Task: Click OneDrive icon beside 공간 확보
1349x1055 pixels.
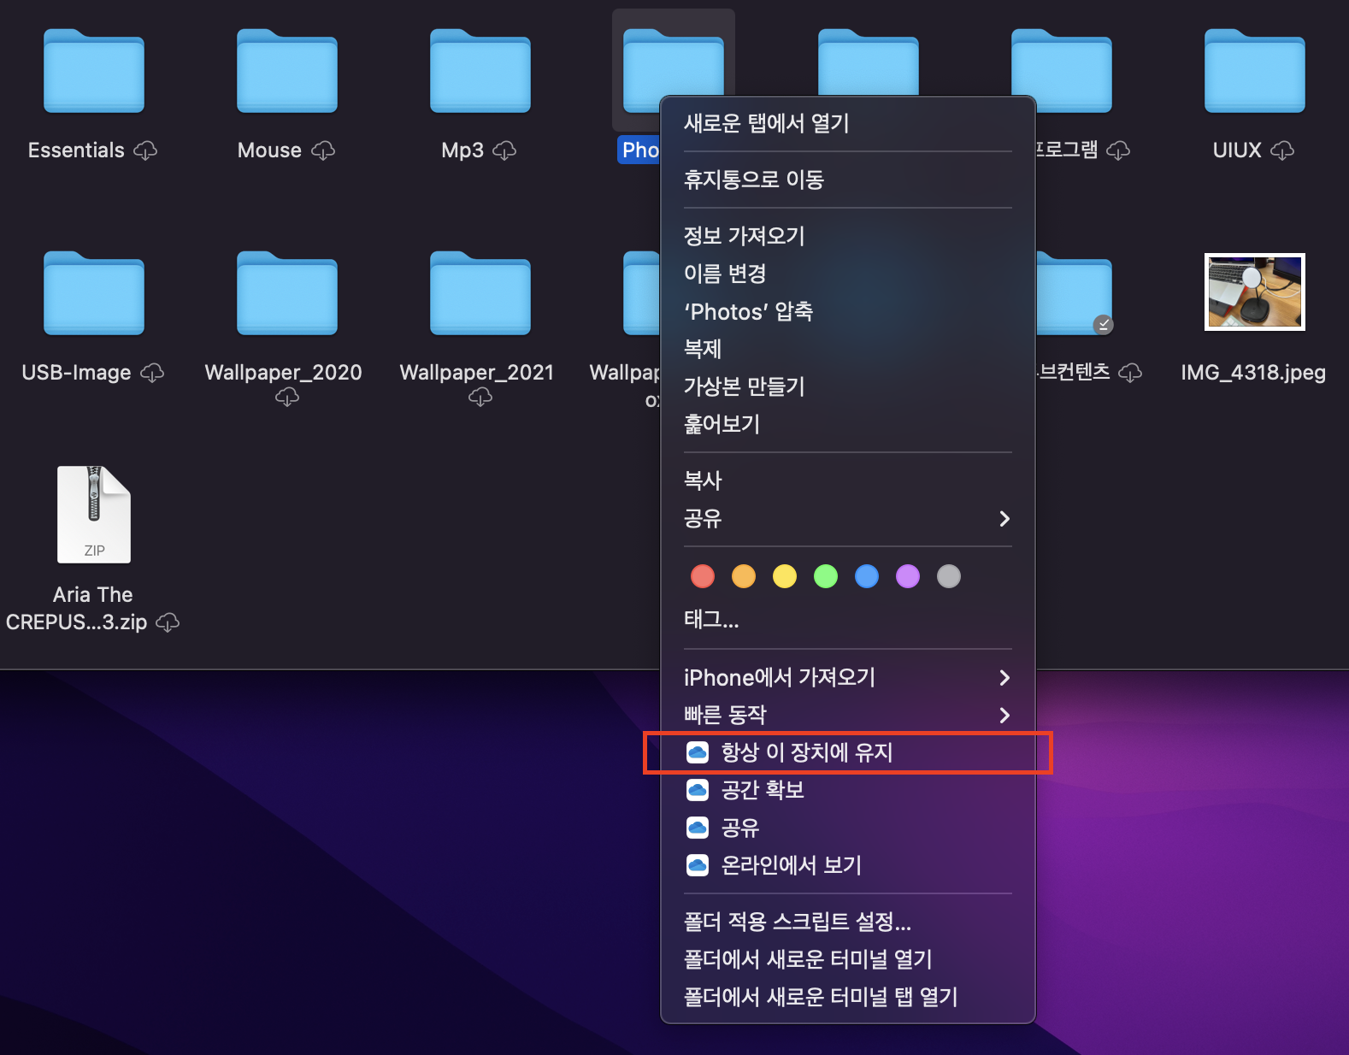Action: [x=698, y=790]
